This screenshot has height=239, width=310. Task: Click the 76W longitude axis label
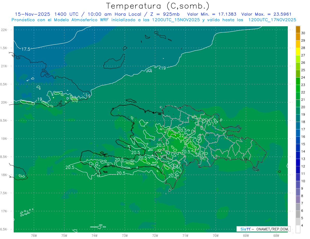tap(34, 235)
